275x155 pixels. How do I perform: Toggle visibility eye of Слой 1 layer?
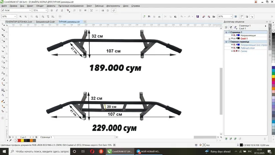click(x=232, y=39)
